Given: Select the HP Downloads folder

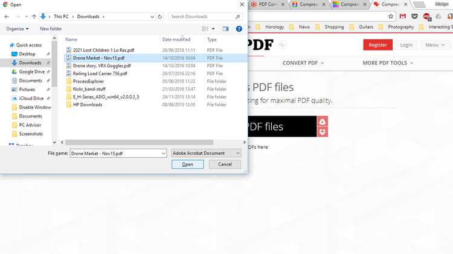Looking at the screenshot, I should point(88,105).
